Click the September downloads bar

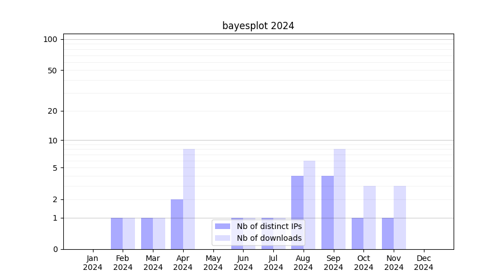[339, 199]
